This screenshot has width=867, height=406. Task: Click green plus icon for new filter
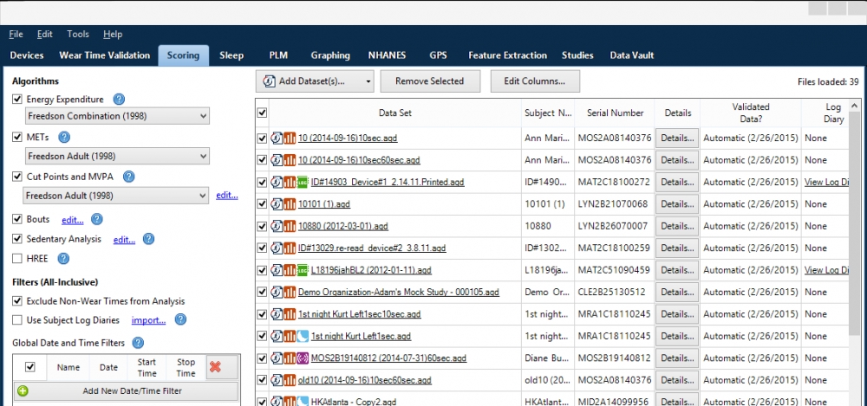click(23, 391)
